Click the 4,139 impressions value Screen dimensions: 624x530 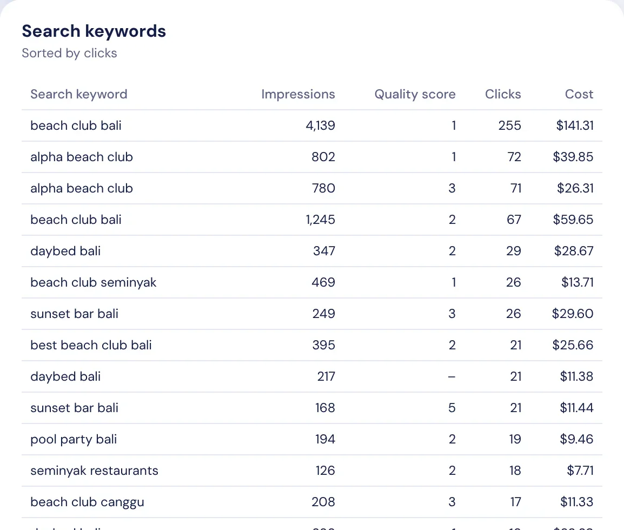click(x=320, y=125)
